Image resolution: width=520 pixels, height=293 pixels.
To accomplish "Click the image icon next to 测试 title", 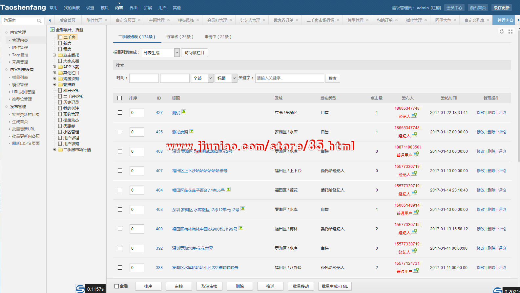I will point(184,112).
